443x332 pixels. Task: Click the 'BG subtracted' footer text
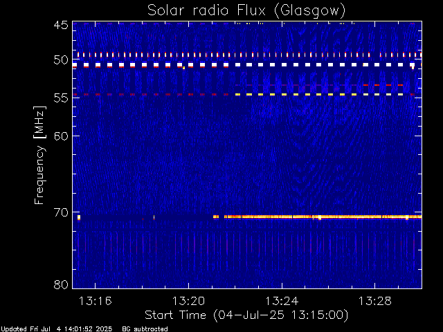pos(145,329)
